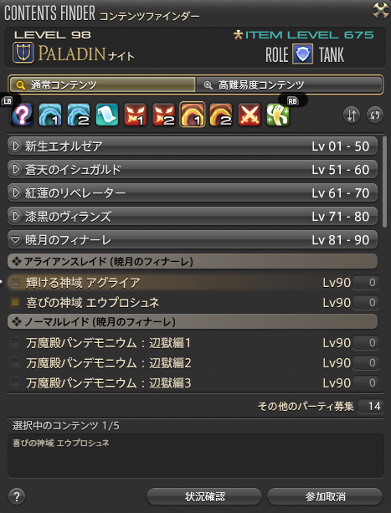Open the Trials 1 category icon

[136, 115]
